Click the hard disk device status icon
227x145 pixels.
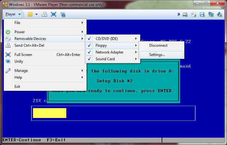pyautogui.click(x=185, y=14)
